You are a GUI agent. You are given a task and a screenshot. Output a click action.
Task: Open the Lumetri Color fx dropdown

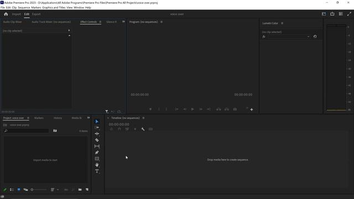pyautogui.click(x=308, y=36)
